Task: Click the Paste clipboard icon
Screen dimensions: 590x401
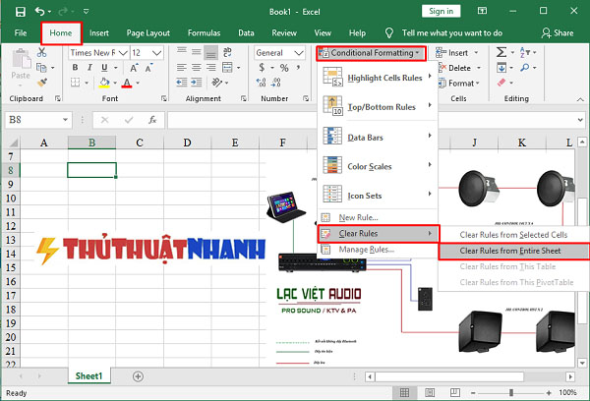Action: click(x=21, y=59)
